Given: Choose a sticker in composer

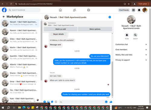Looking at the screenshot, I should pyautogui.click(x=52, y=102).
